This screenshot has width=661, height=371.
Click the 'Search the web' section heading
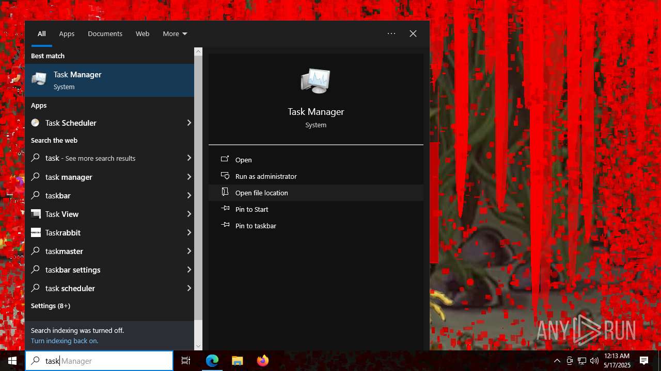tap(54, 140)
